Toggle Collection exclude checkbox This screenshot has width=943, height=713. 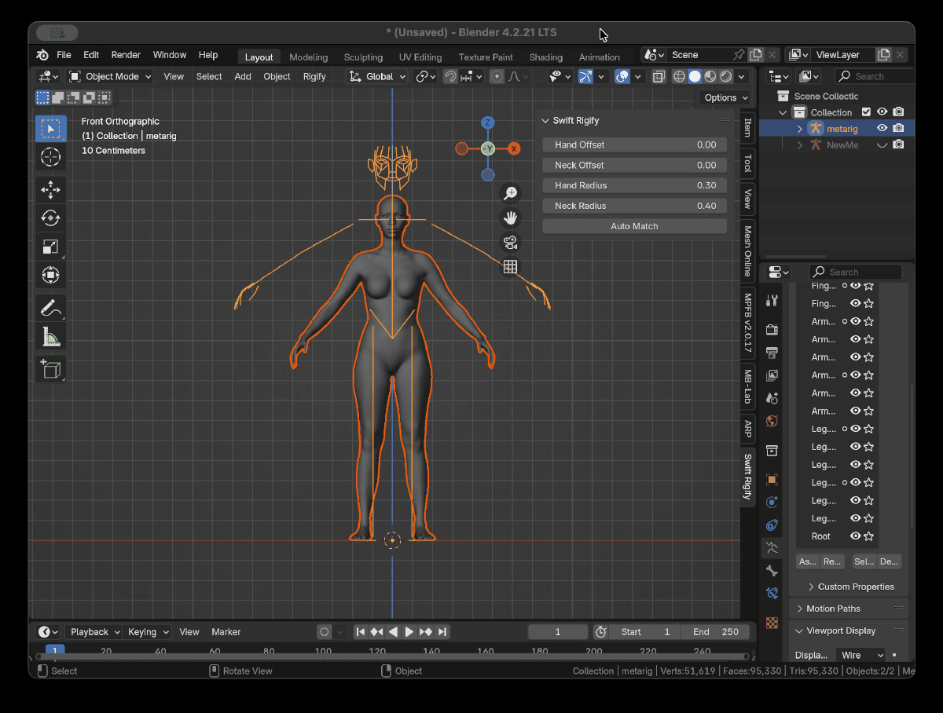[x=866, y=112]
